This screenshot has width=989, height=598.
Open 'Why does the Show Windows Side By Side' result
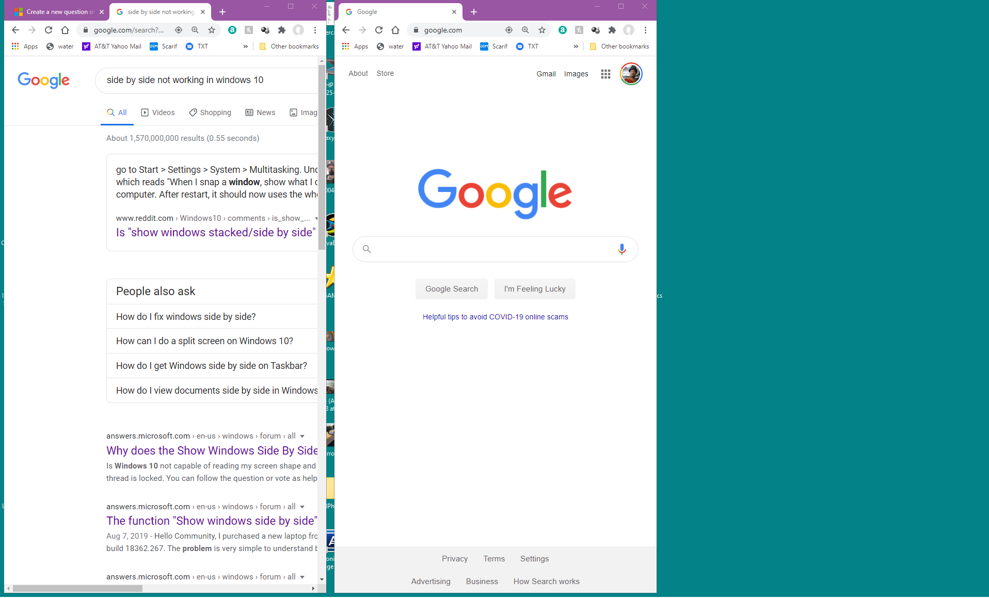click(212, 450)
